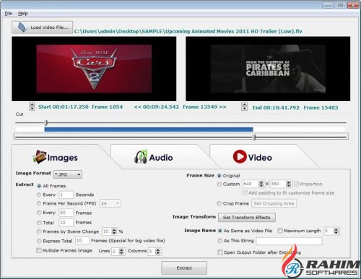Screen dimensions: 361x279
Task: Enable Multiple Frames Image checkbox
Action: coord(38,250)
